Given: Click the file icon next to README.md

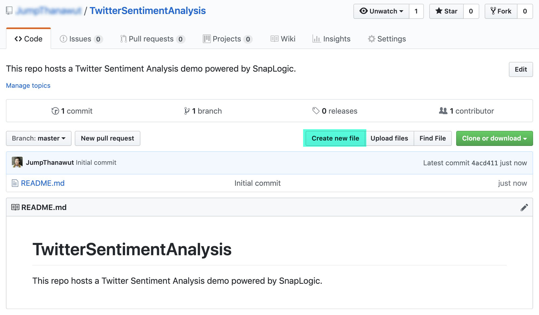Looking at the screenshot, I should click(15, 183).
